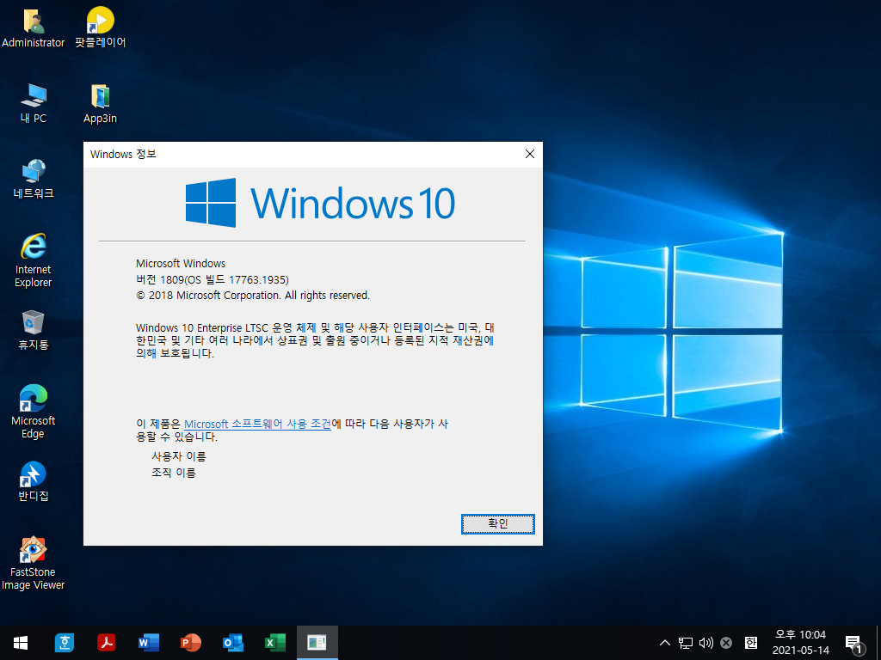
Task: Launch Word from the taskbar
Action: (148, 643)
